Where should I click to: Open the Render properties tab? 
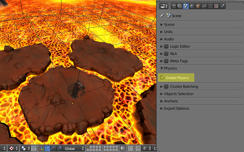coord(174,6)
